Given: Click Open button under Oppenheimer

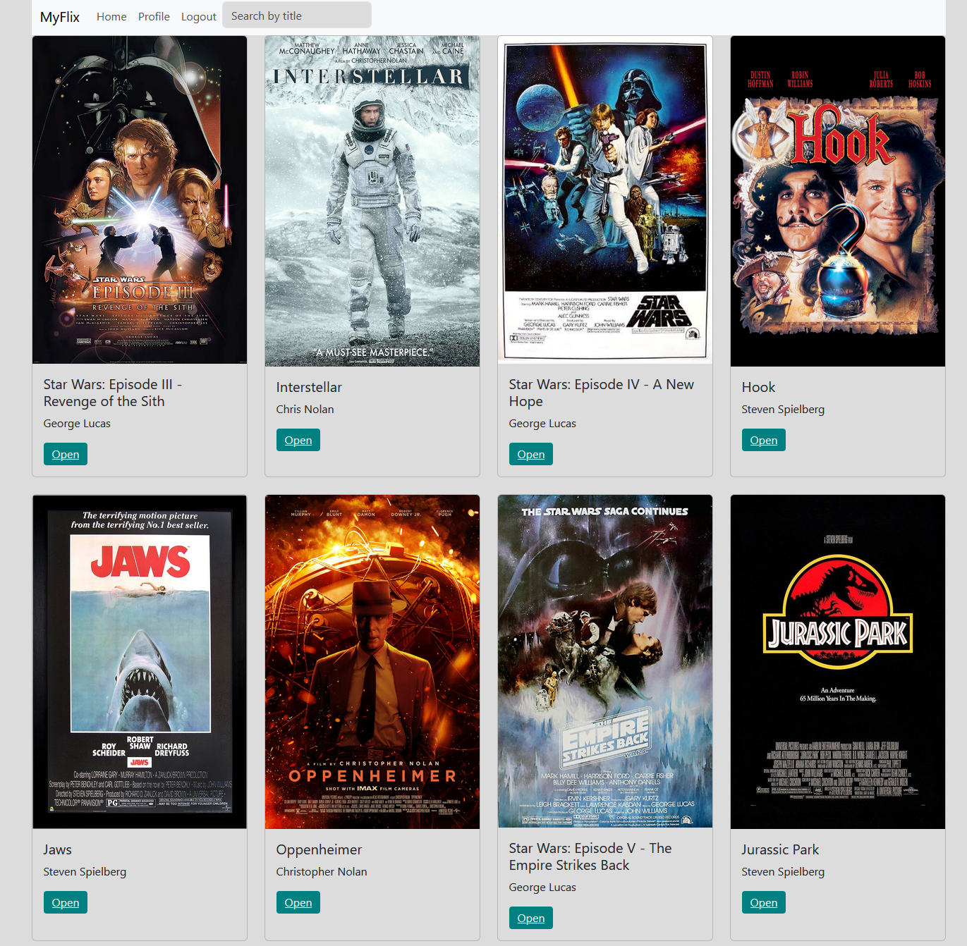Looking at the screenshot, I should [298, 903].
